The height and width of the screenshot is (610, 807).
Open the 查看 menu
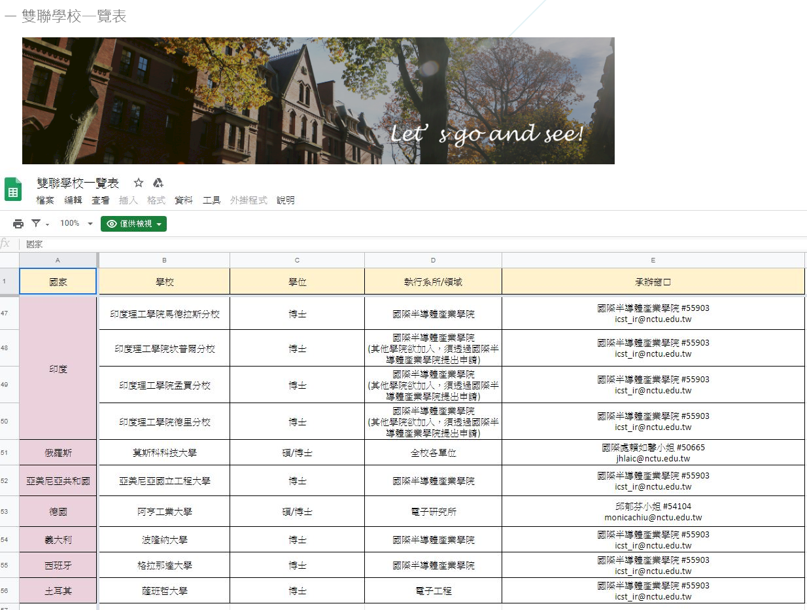click(x=101, y=200)
